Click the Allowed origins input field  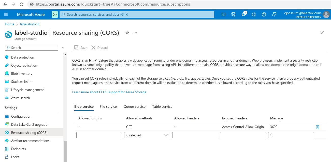(x=99, y=135)
